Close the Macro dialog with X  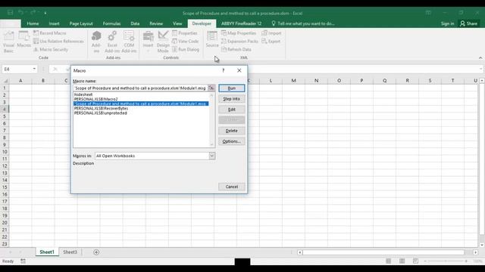pos(239,70)
